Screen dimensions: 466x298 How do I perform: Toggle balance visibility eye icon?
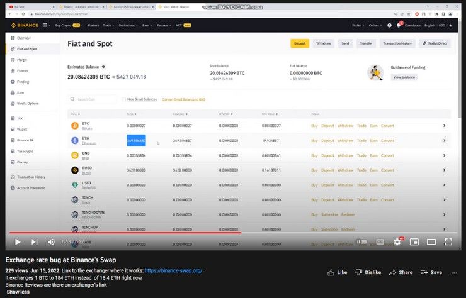(103, 67)
